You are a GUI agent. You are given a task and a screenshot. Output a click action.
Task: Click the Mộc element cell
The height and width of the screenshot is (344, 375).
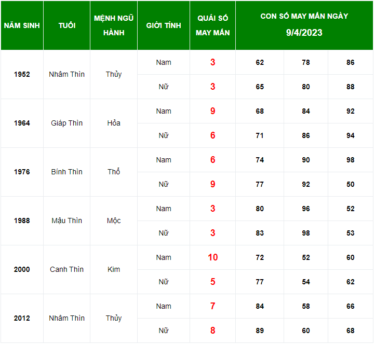(114, 221)
